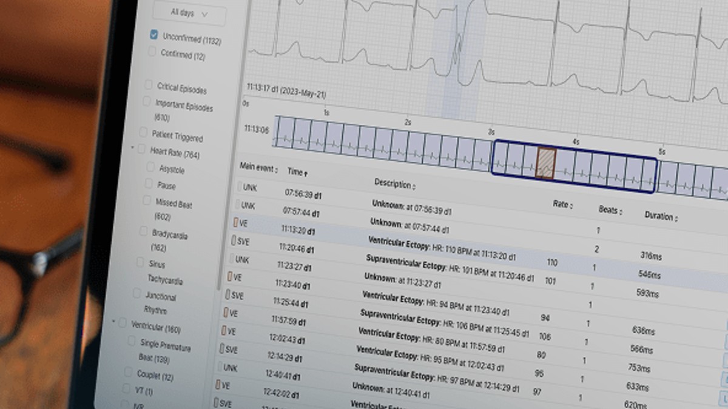
Task: Sort by the Duration column header
Action: tap(661, 216)
